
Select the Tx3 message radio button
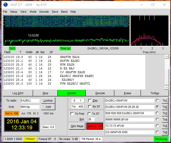pos(157,113)
